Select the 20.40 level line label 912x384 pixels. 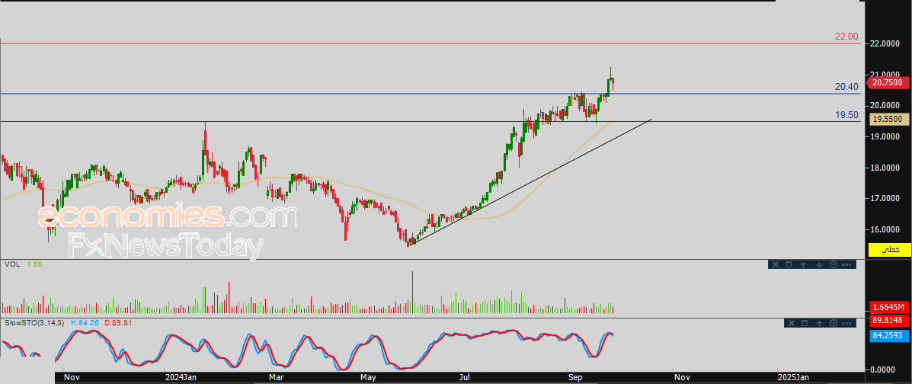846,87
